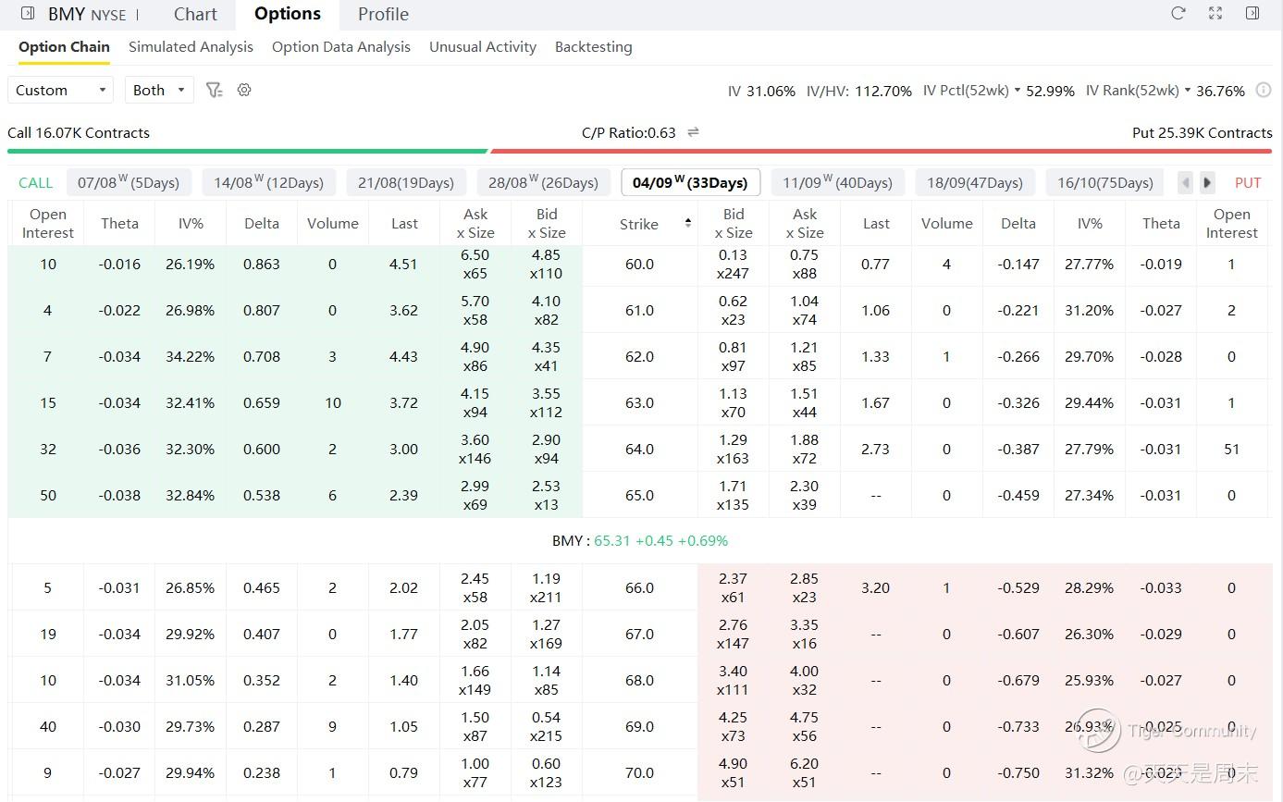Click the refresh icon at top right
The width and height of the screenshot is (1283, 802).
click(x=1178, y=13)
